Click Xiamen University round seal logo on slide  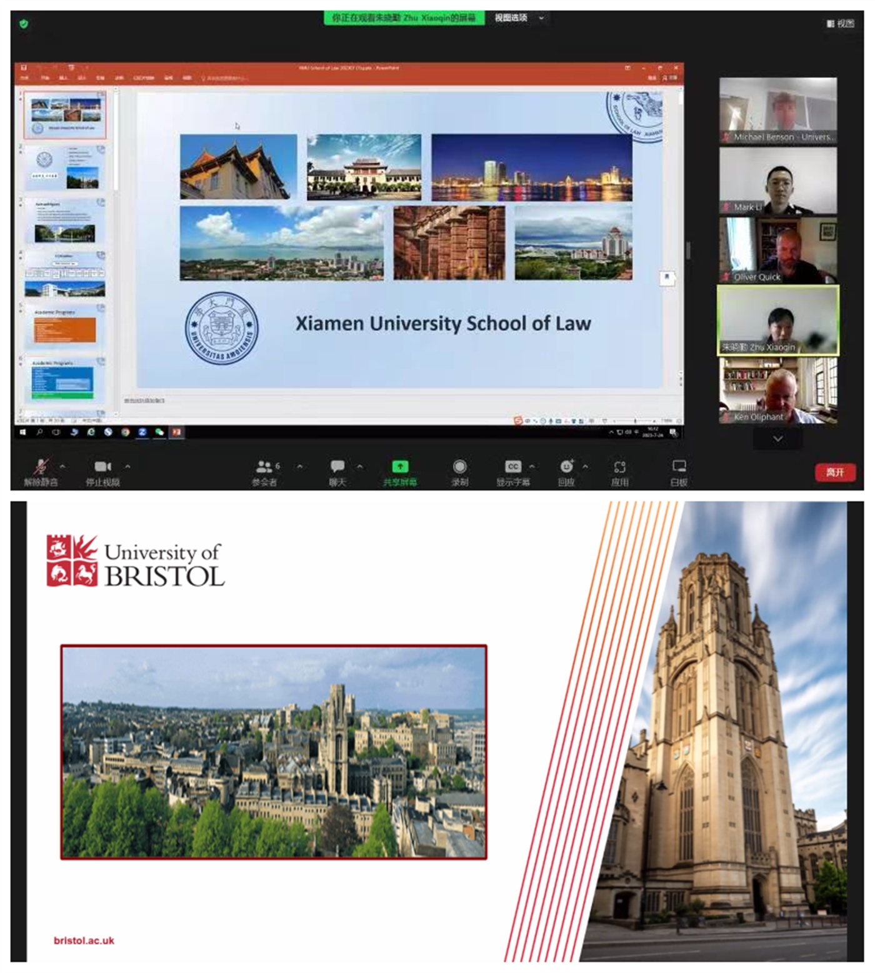click(x=221, y=328)
